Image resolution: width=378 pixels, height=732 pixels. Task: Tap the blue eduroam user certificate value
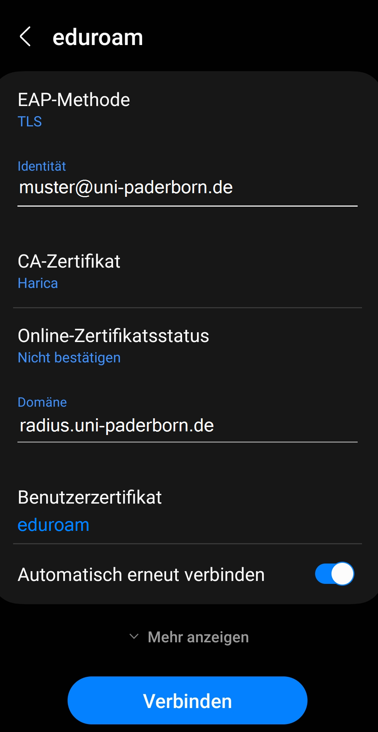pyautogui.click(x=53, y=525)
